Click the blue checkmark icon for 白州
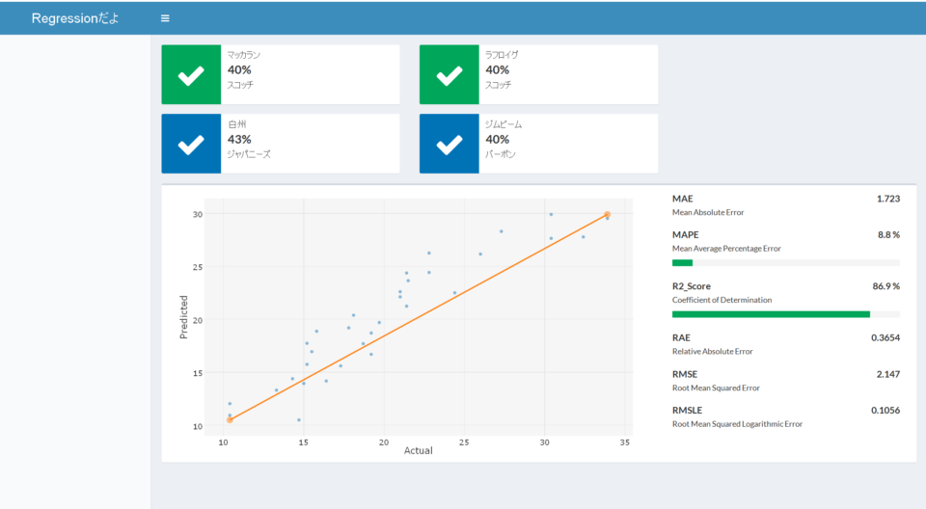The width and height of the screenshot is (926, 509). [x=191, y=144]
